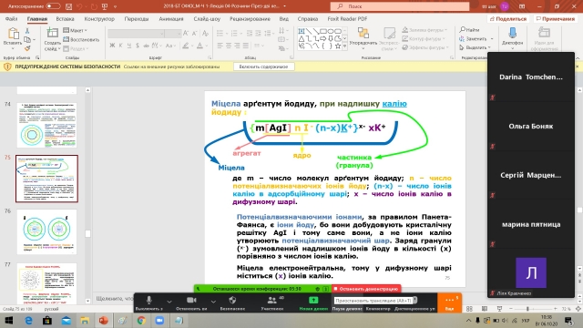Click the Format Painter brush icon
Viewport: 583px width, 328px height.
(27, 48)
